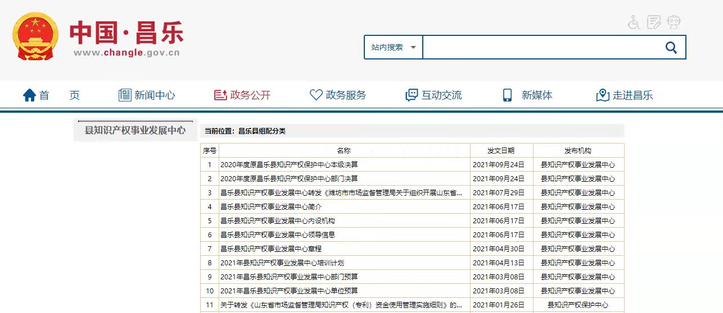723x313 pixels.
Task: Click into the site search text field
Action: pos(540,48)
